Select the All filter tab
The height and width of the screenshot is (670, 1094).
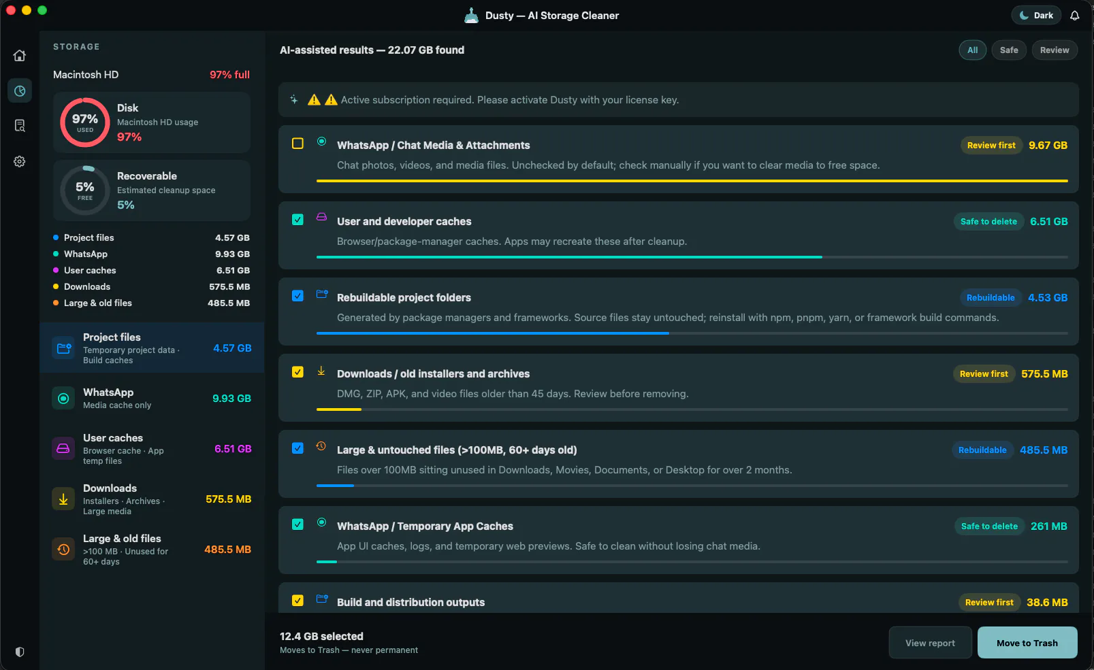(x=973, y=50)
